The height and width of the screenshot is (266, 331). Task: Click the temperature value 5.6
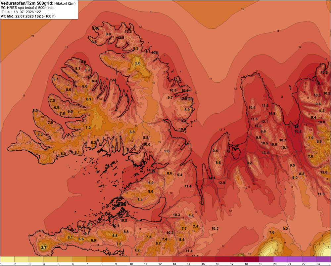click(138, 63)
